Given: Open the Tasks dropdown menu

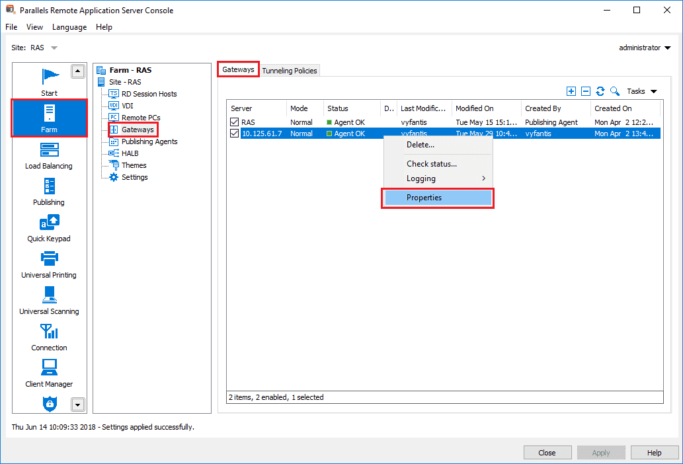Looking at the screenshot, I should 641,91.
